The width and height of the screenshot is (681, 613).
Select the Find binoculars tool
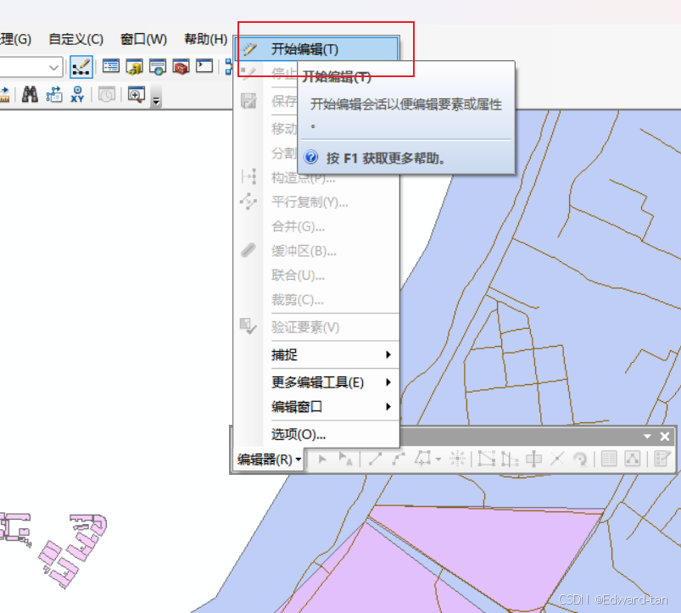point(29,95)
